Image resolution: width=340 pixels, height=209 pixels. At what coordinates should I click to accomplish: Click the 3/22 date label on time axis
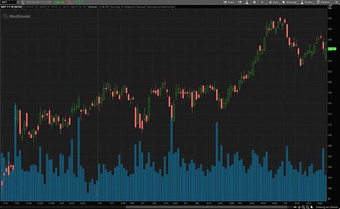click(220, 203)
